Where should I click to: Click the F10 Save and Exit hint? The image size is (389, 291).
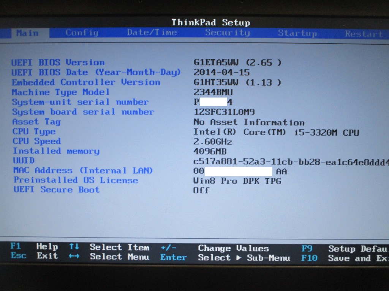345,258
